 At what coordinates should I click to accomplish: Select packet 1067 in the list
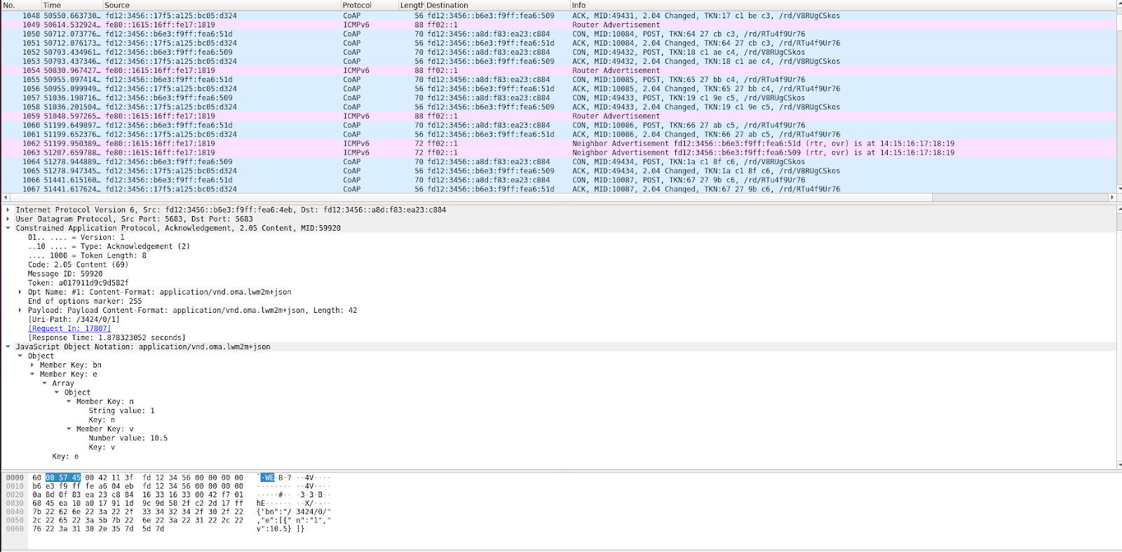click(x=558, y=189)
